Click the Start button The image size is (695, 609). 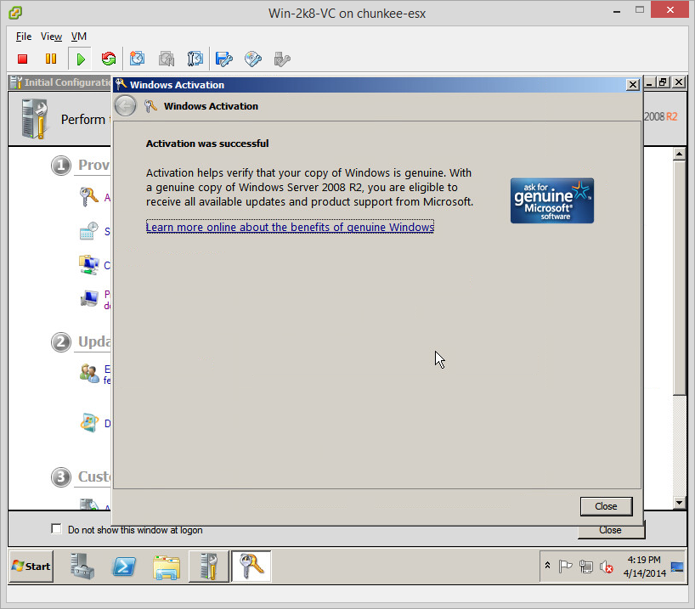31,566
